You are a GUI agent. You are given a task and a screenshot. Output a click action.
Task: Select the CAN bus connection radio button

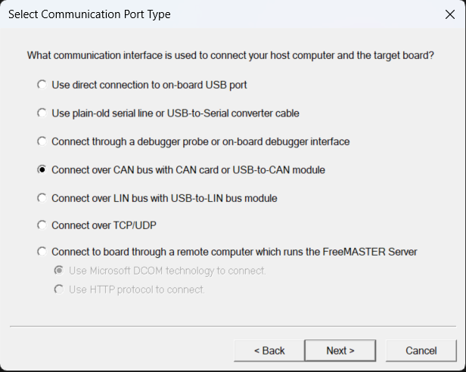pyautogui.click(x=42, y=170)
